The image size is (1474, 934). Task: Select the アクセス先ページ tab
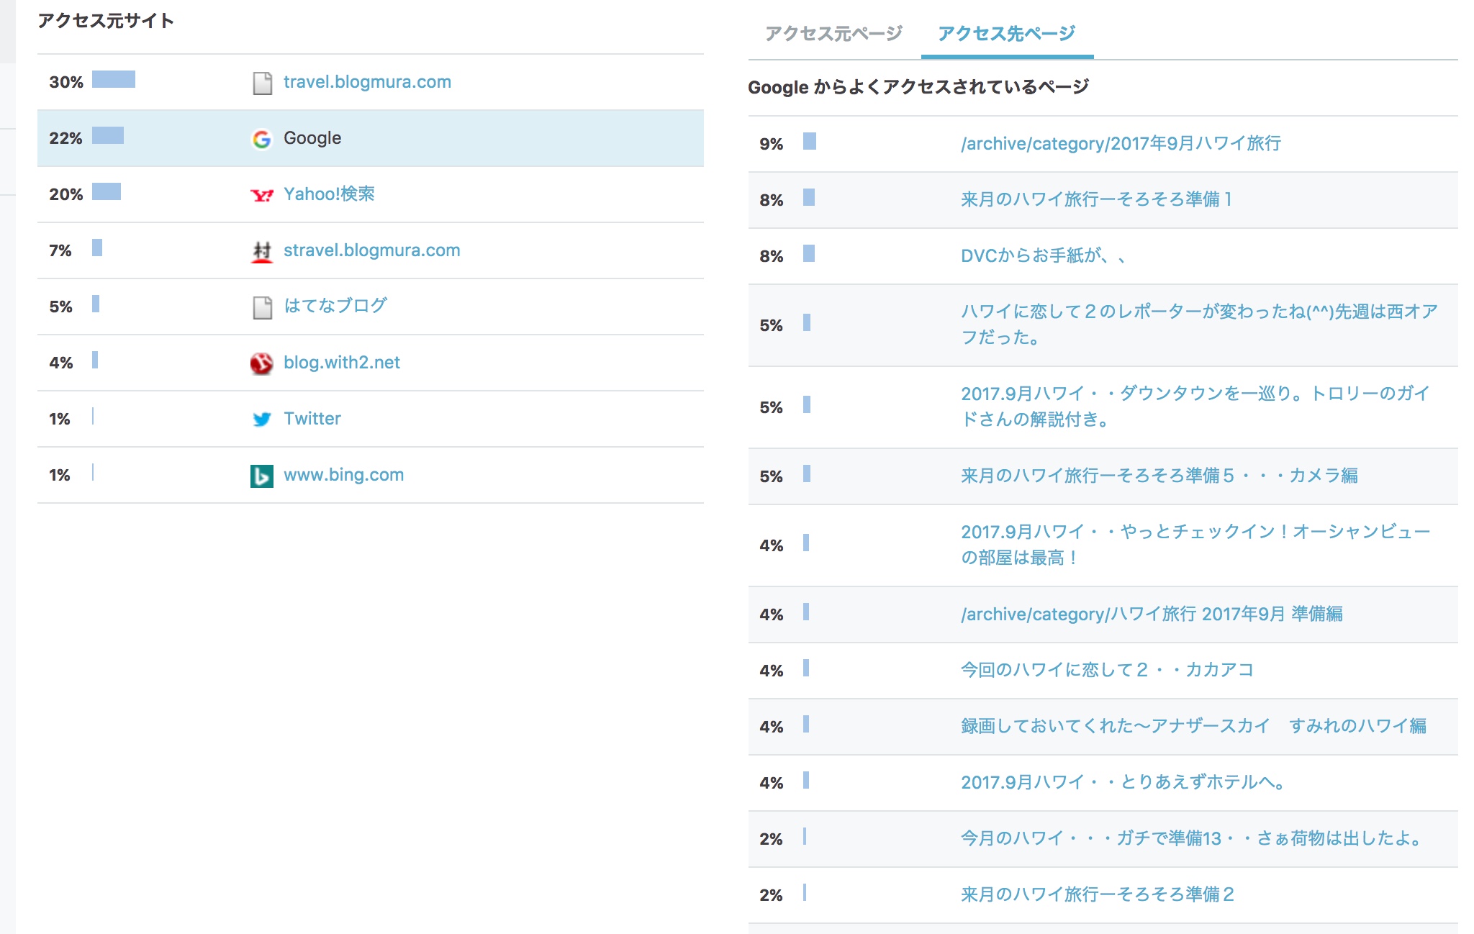(x=1006, y=33)
